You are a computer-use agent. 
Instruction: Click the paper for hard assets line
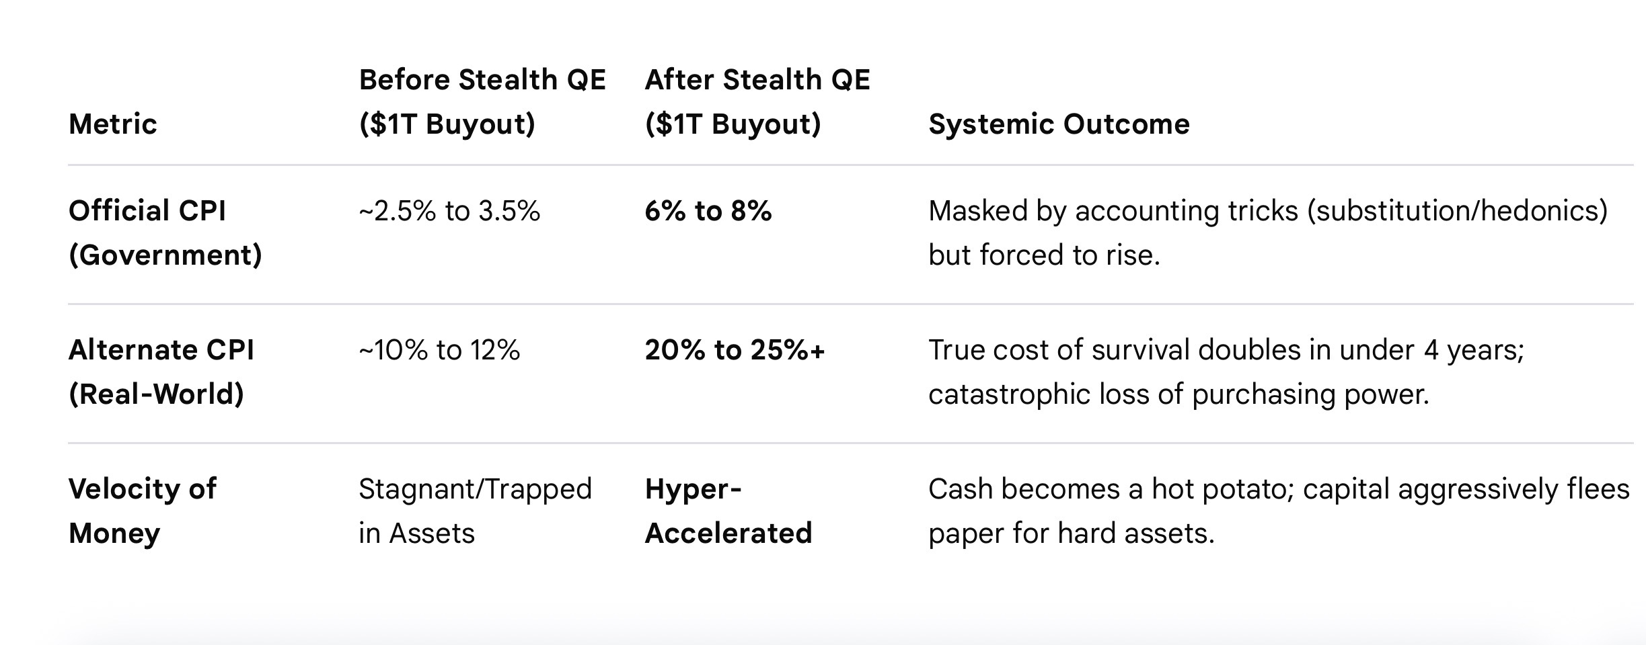click(x=1072, y=533)
